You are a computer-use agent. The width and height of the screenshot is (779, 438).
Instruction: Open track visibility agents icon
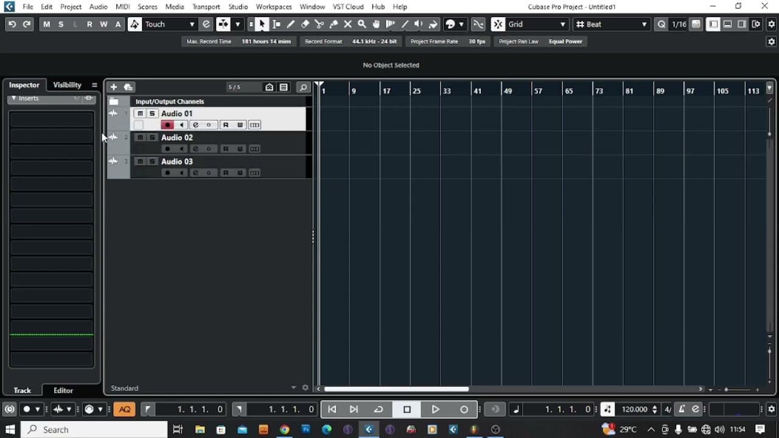click(x=270, y=87)
